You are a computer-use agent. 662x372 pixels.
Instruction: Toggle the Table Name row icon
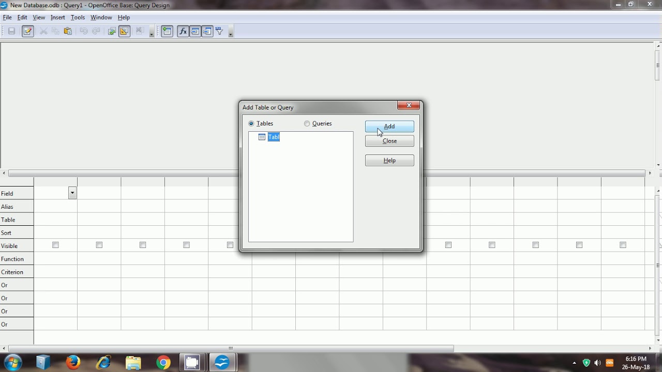(195, 32)
